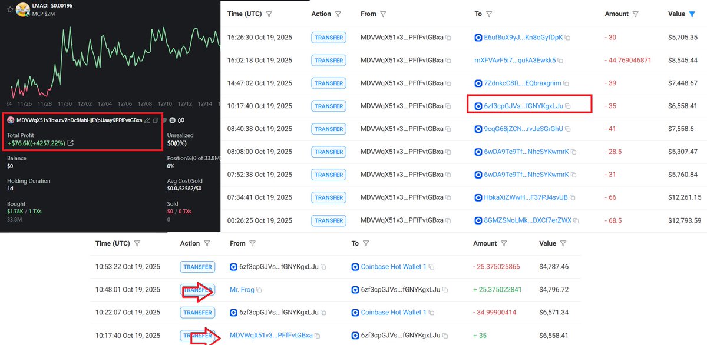The image size is (707, 345).
Task: Copy the To address in the 08:08:00 row
Action: (574, 152)
